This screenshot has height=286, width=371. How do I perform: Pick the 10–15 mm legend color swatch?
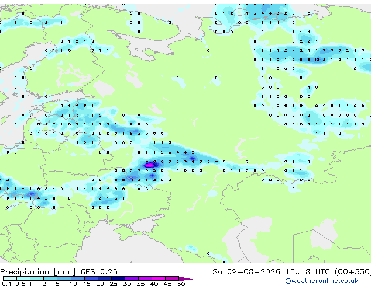click(77, 278)
